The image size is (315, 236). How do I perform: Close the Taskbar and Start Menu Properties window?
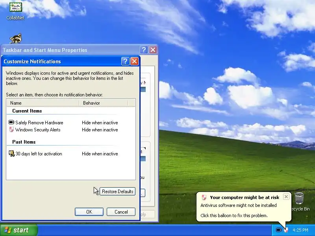153,50
